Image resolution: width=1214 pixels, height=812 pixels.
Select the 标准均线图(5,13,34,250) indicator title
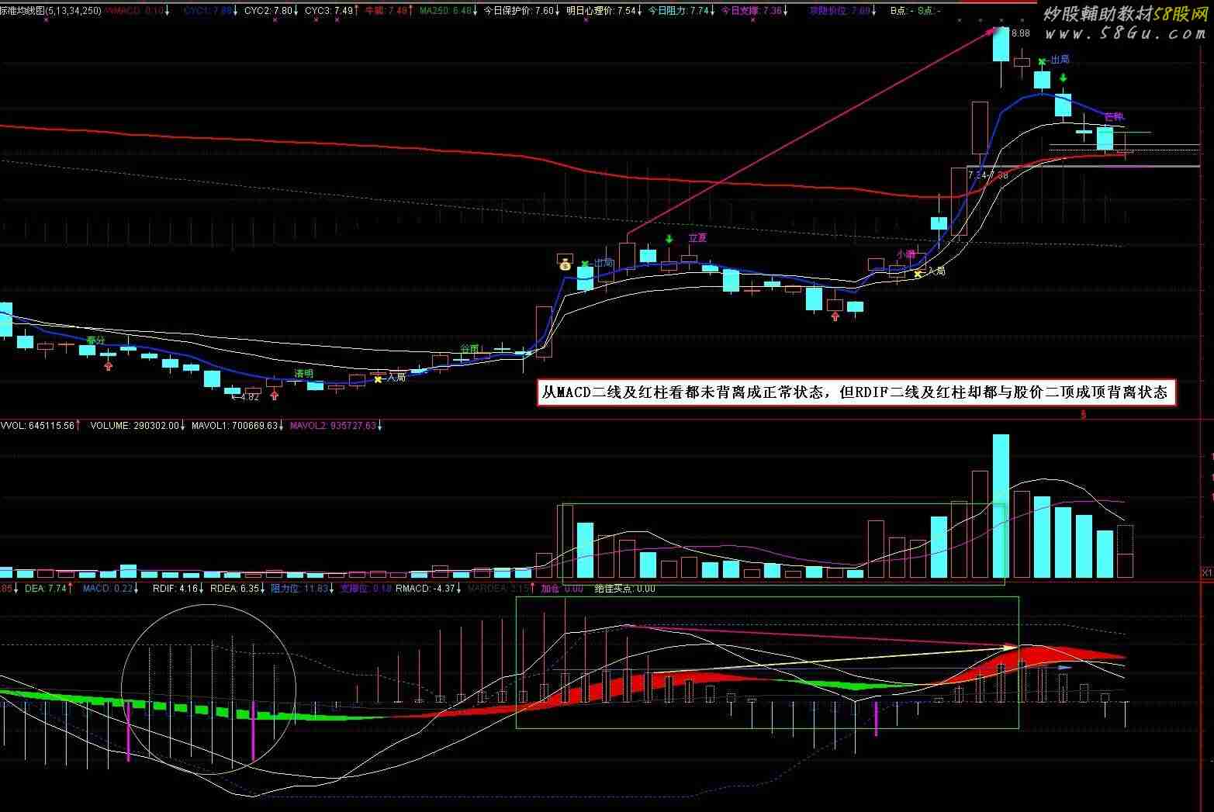(x=50, y=11)
